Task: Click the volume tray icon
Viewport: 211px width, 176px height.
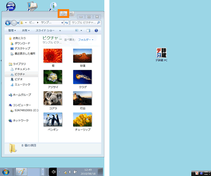Action: (x=70, y=172)
